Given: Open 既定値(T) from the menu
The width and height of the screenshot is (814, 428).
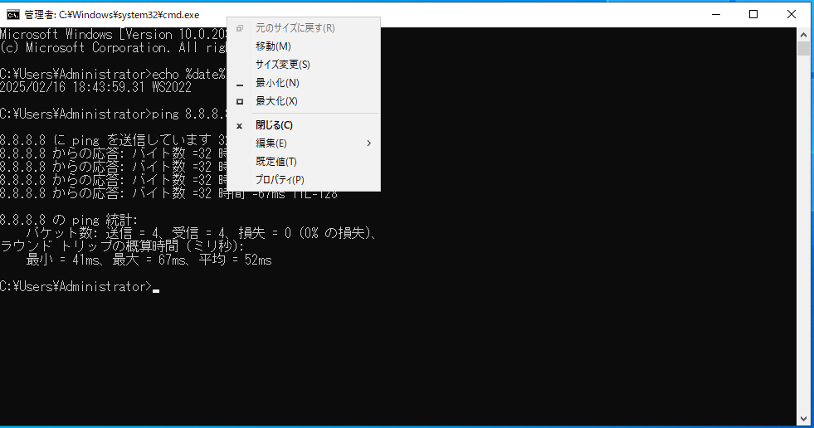Looking at the screenshot, I should tap(275, 162).
